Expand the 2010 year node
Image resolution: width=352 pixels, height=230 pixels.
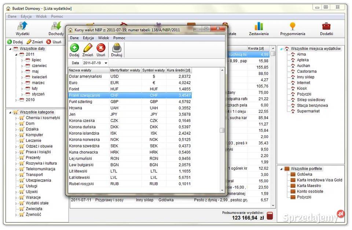pos(16,100)
